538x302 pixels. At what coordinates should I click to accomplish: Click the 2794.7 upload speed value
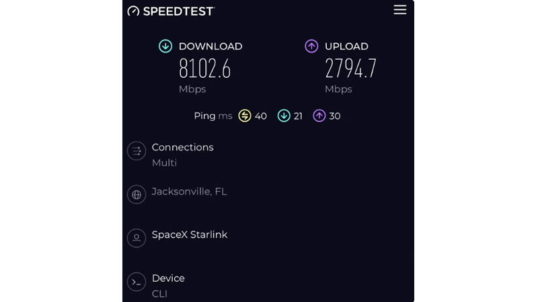click(x=350, y=68)
